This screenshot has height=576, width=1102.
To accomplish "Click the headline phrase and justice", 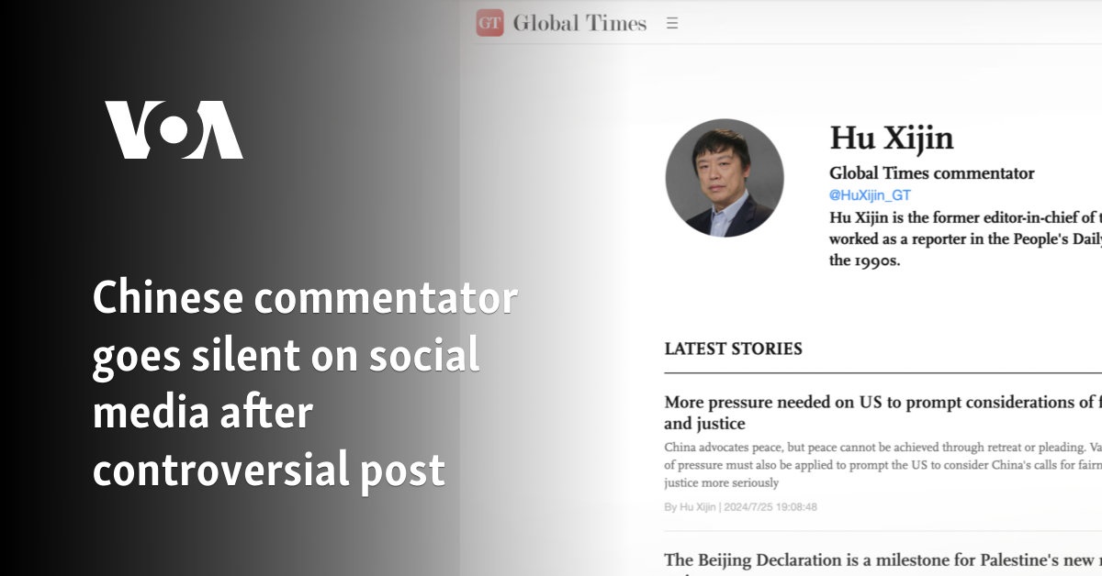I will click(x=707, y=424).
